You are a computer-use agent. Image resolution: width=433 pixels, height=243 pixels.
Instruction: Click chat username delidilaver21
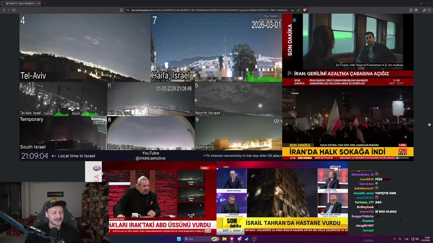pyautogui.click(x=364, y=188)
